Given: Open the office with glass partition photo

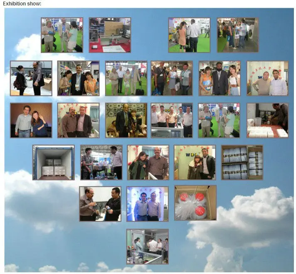Looking at the screenshot, I should [148, 246].
